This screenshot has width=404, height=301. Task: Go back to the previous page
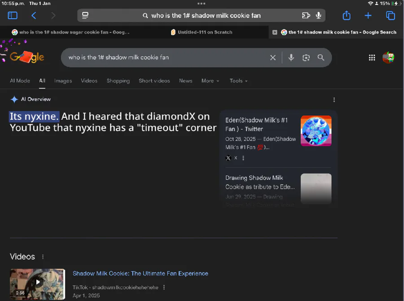tap(34, 15)
